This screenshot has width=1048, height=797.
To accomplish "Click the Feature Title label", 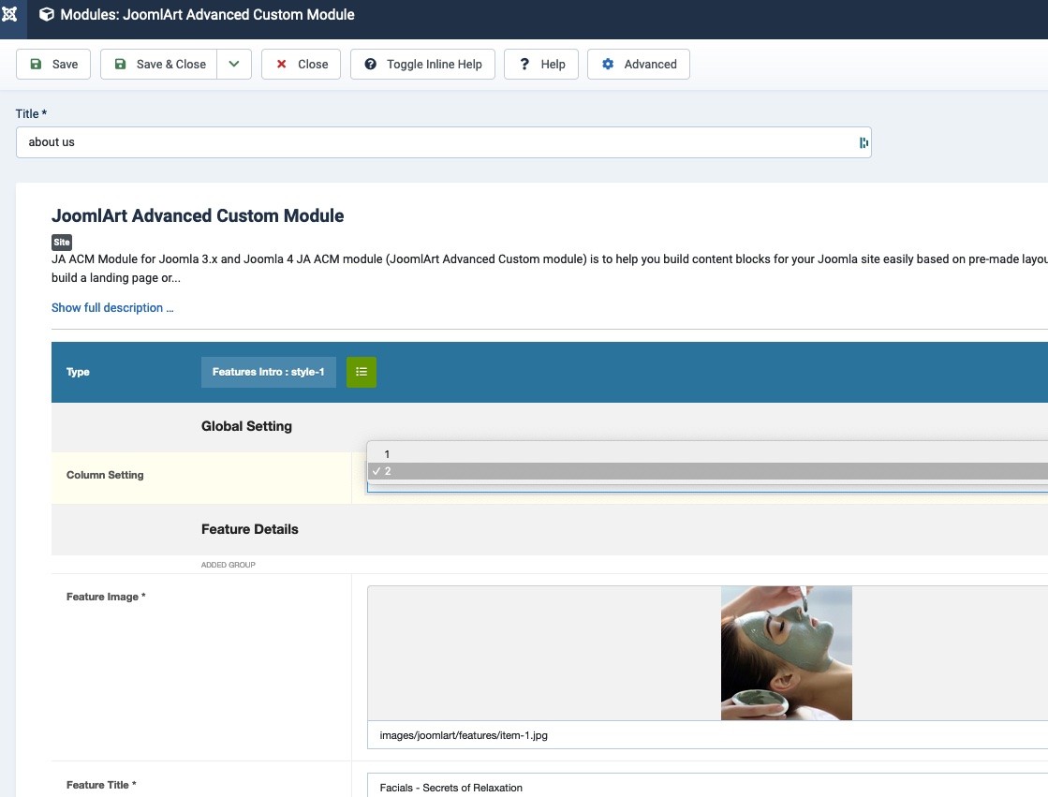I will click(101, 785).
